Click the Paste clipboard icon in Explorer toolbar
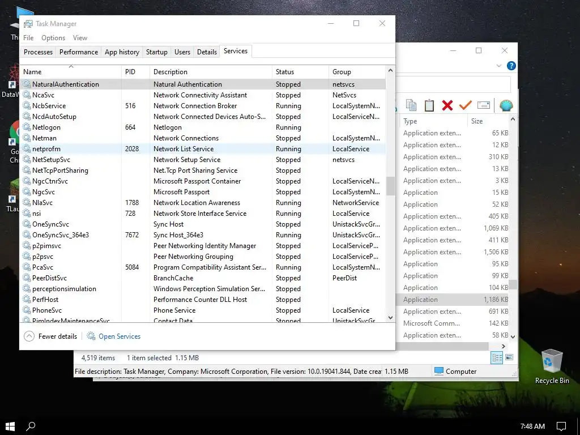The width and height of the screenshot is (580, 435). click(429, 105)
